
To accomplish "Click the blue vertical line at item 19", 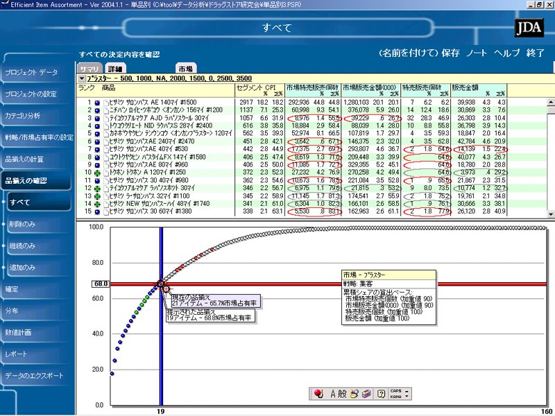I will tap(161, 317).
